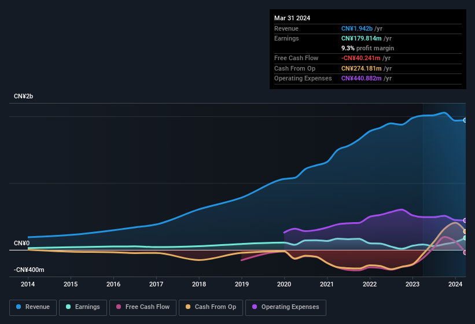This screenshot has height=324, width=475.
Task: Click the 2014 x-axis label
Action: [x=28, y=284]
